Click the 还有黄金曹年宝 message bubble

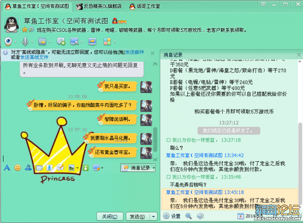(x=113, y=152)
